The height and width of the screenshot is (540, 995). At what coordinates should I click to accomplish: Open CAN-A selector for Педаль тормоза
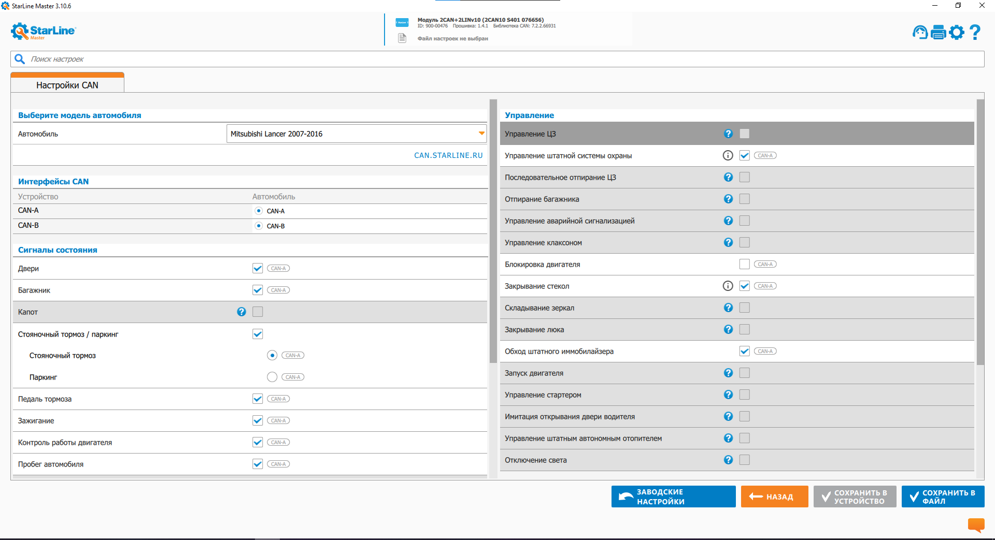(278, 399)
